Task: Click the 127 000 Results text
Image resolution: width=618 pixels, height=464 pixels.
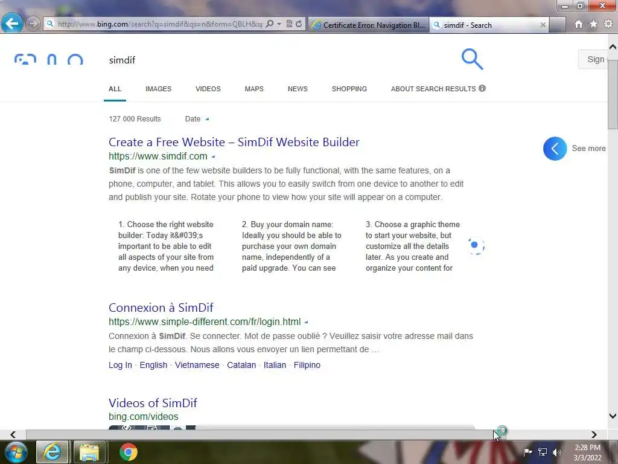Action: 135,119
